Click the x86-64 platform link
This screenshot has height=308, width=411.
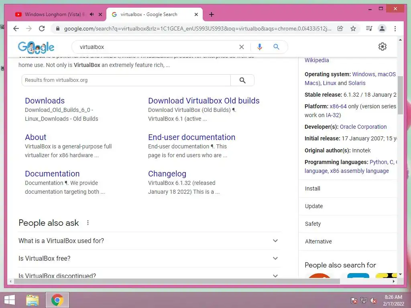tap(338, 106)
